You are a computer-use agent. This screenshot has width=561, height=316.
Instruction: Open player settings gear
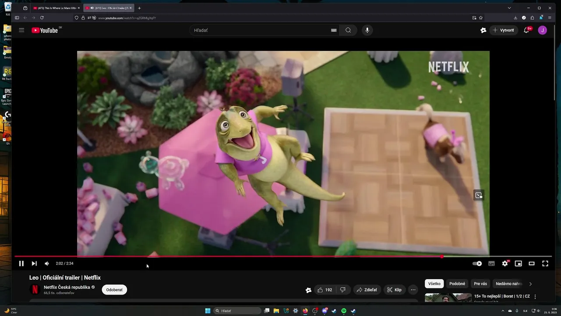(505, 263)
